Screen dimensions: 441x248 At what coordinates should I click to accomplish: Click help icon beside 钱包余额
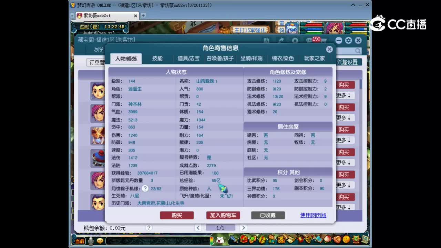(x=149, y=228)
